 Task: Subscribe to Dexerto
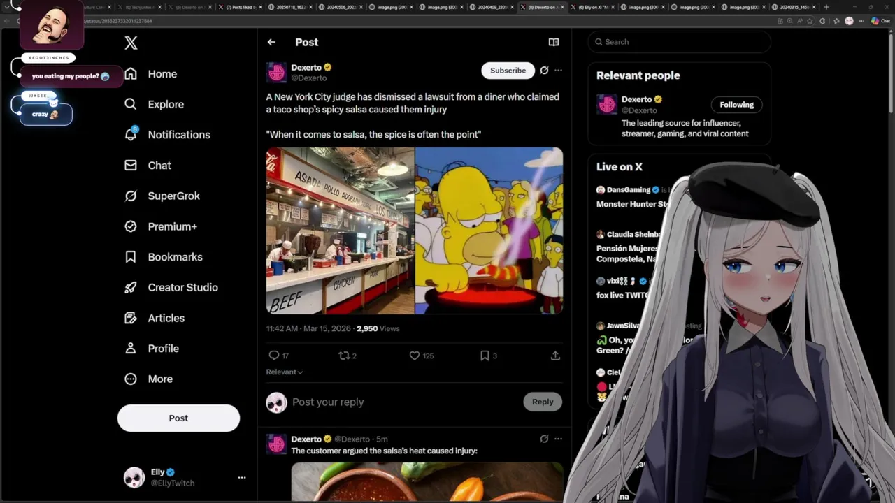(508, 71)
